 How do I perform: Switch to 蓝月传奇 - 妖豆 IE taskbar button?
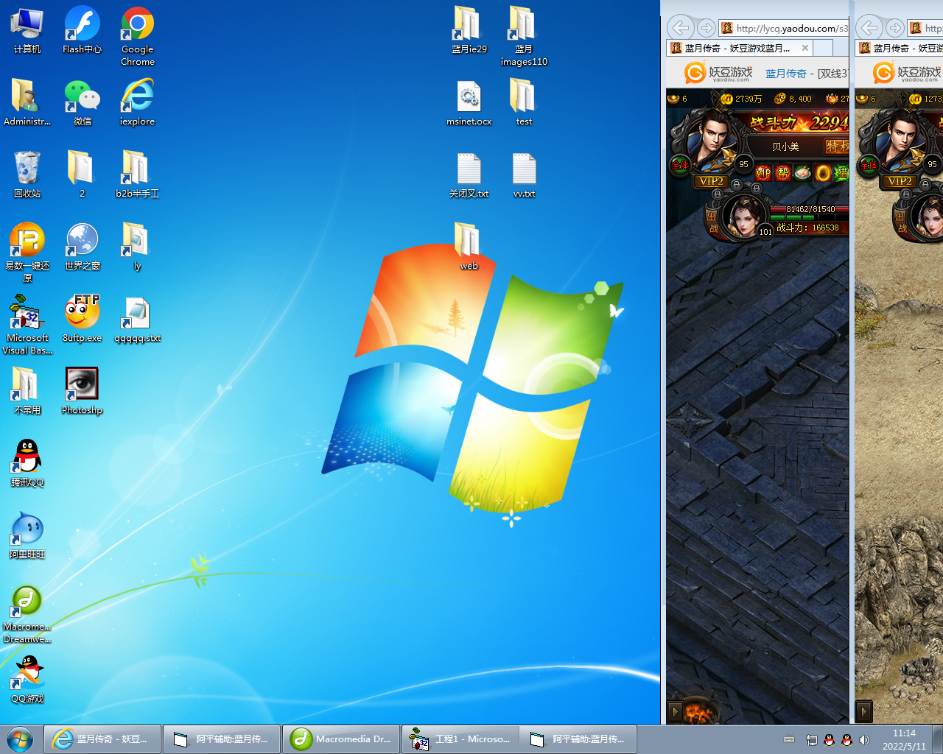click(102, 739)
